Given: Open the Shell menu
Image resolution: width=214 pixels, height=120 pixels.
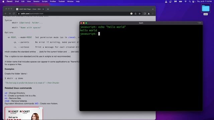Looking at the screenshot, I should point(17,1).
